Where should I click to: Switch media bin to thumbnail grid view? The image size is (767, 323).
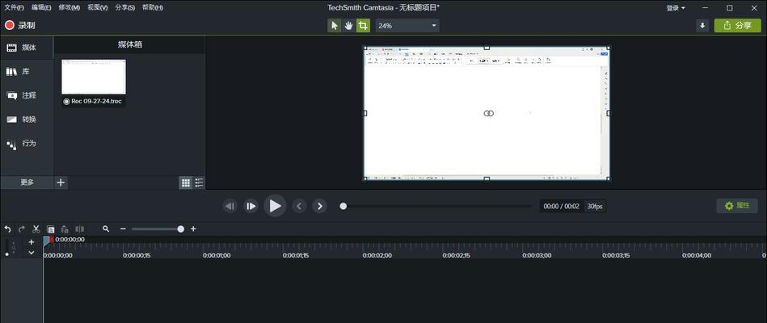click(185, 183)
